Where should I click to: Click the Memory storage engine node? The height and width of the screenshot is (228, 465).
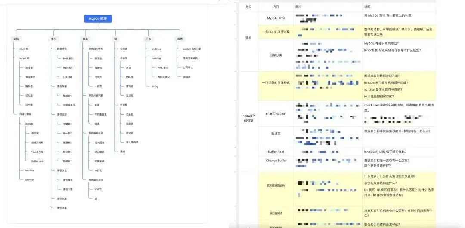pos(30,180)
